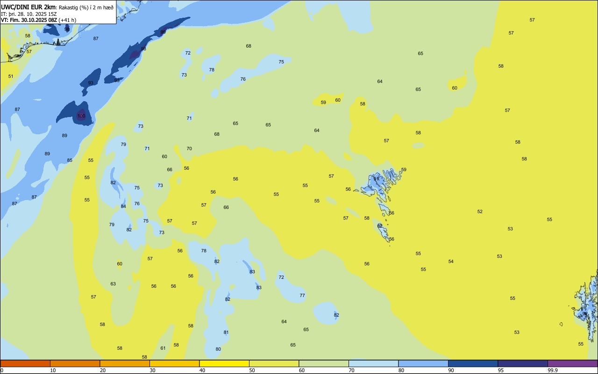Click the '52' humidity value on the map

click(x=480, y=212)
